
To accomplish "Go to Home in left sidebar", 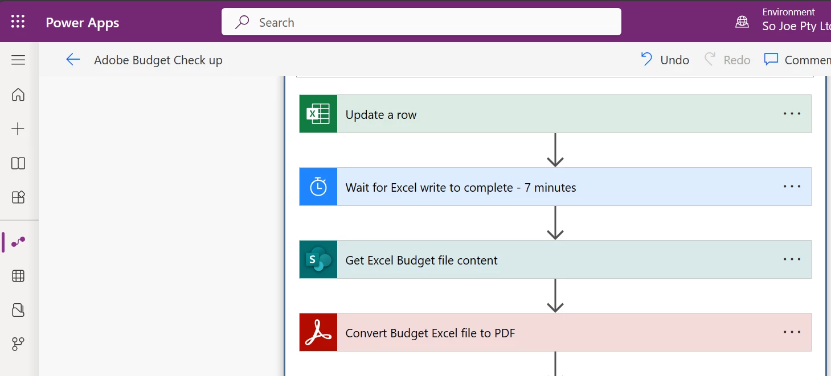I will (x=18, y=94).
